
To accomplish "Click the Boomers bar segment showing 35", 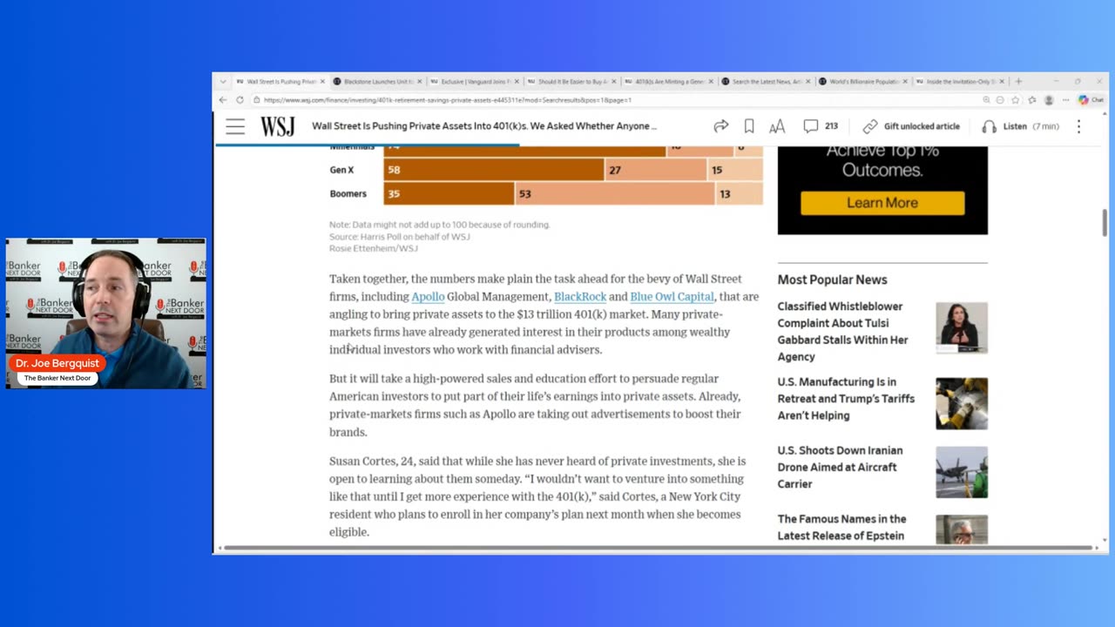I will 449,193.
